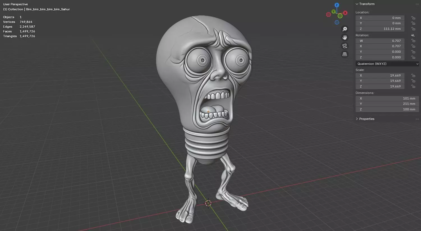Open the Quaternion (WXYZ) rotation mode dropdown
The image size is (421, 231).
pos(387,64)
